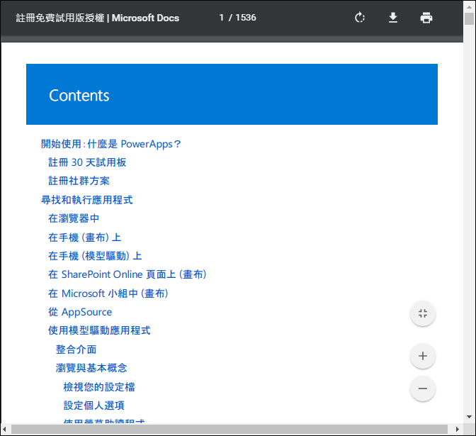Open the 在手機 (模型驅動) 上 link
The width and height of the screenshot is (476, 436).
95,256
